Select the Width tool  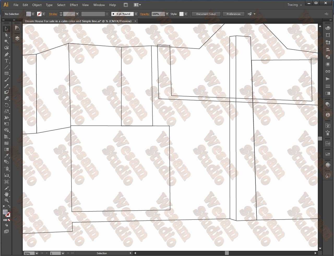click(7, 118)
